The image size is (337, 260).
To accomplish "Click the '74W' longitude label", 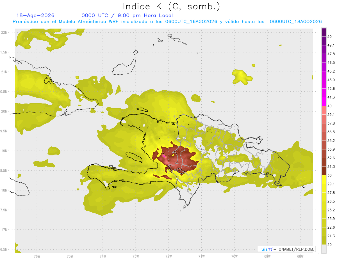I will coord(103,256).
